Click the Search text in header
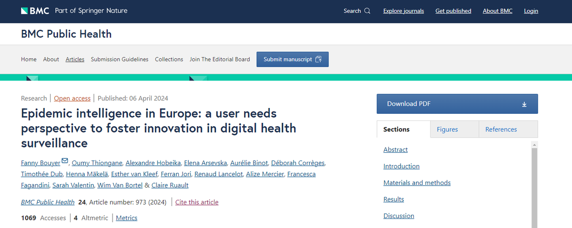The width and height of the screenshot is (572, 228). pyautogui.click(x=352, y=11)
